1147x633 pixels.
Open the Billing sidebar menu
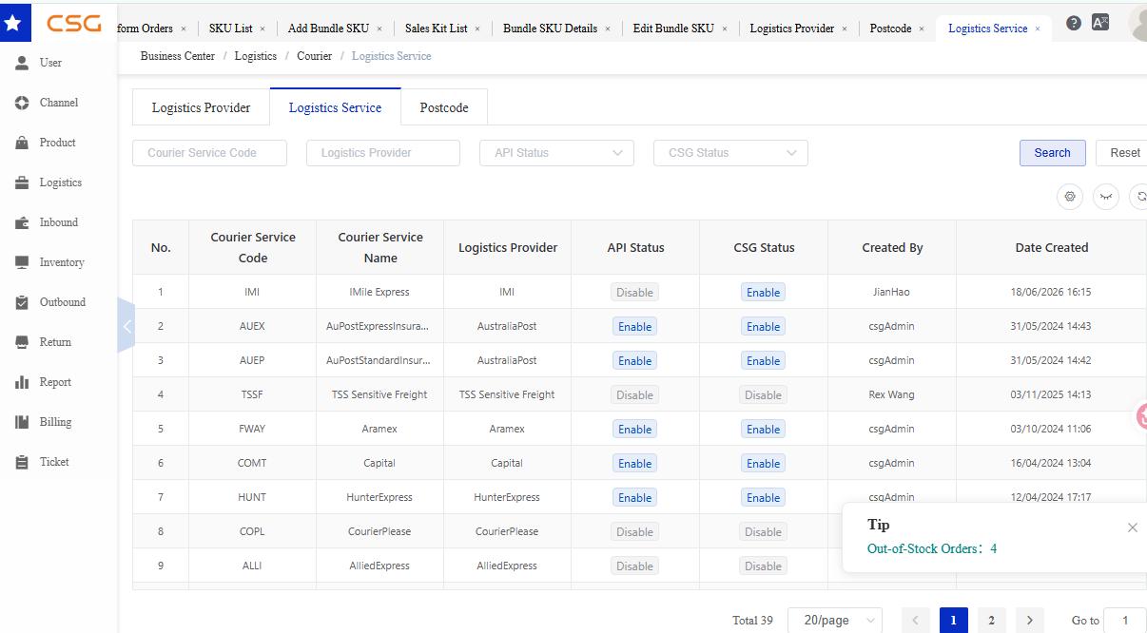click(x=57, y=422)
